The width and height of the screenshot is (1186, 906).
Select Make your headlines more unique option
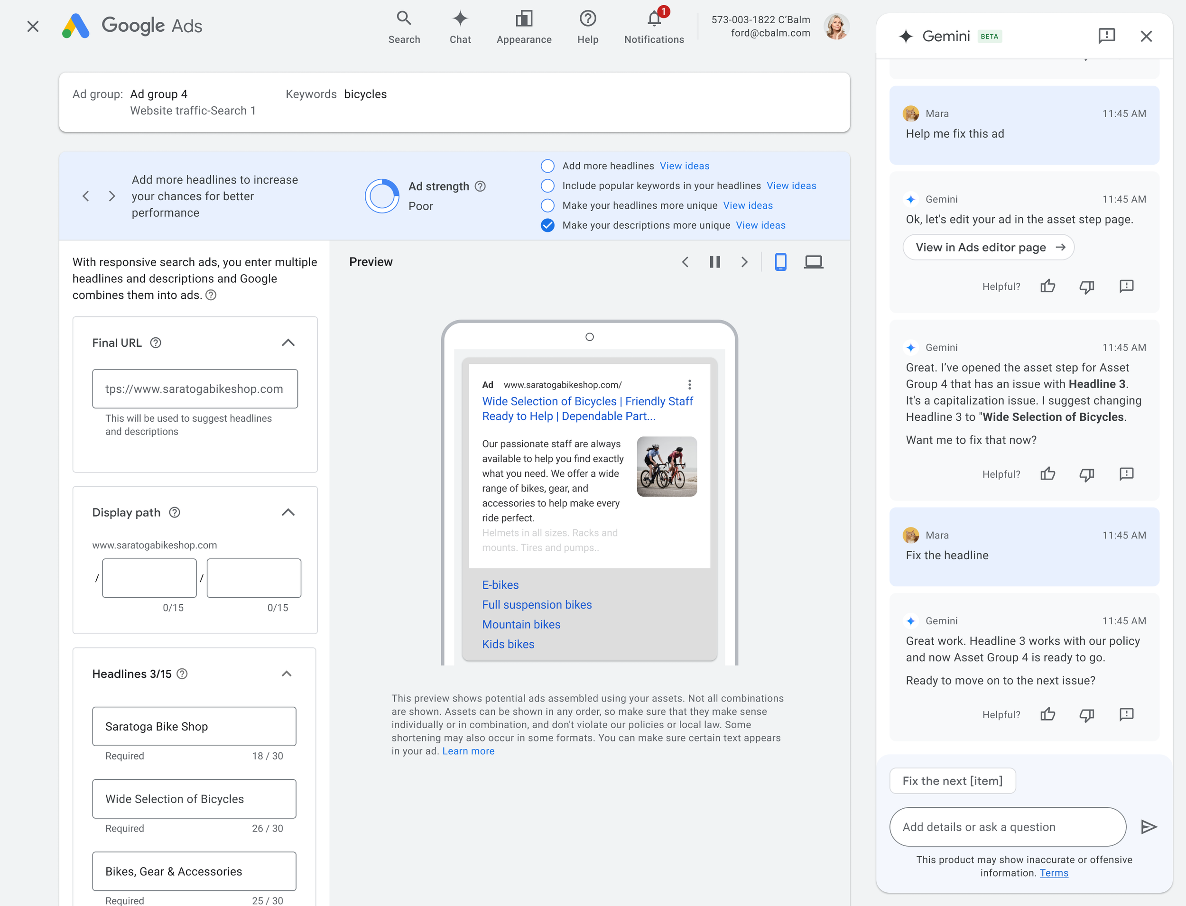547,205
